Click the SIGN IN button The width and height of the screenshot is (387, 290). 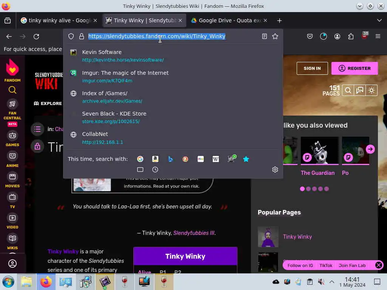pyautogui.click(x=312, y=68)
